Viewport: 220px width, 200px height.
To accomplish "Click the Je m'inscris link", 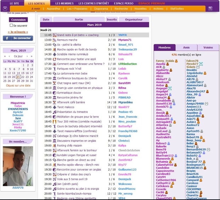I will (x=18, y=32).
